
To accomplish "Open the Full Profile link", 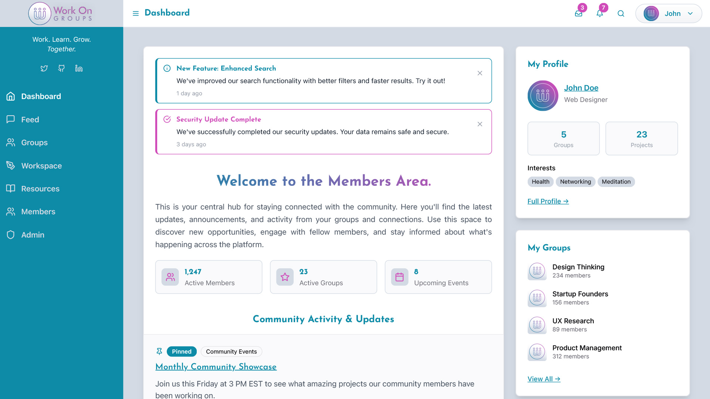I will pyautogui.click(x=548, y=201).
